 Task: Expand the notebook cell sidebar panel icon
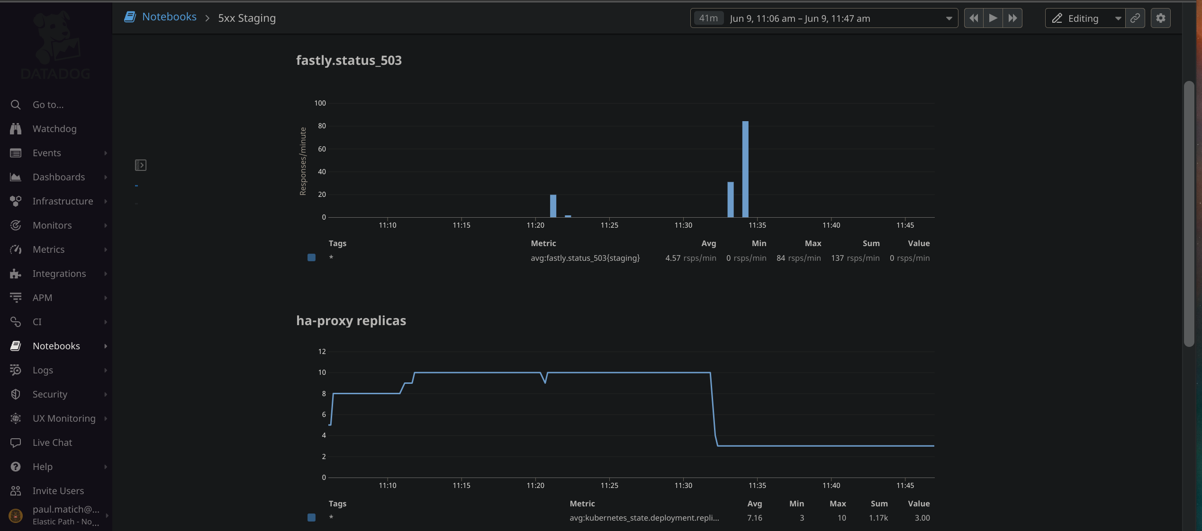click(x=140, y=165)
